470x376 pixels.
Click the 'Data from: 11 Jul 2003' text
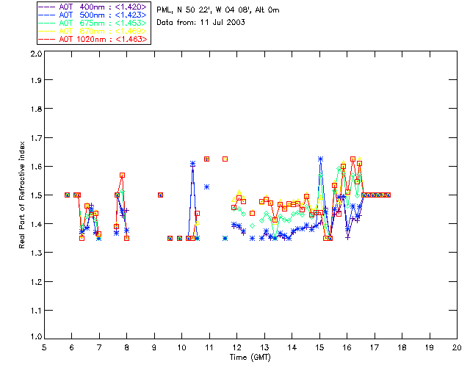click(200, 23)
